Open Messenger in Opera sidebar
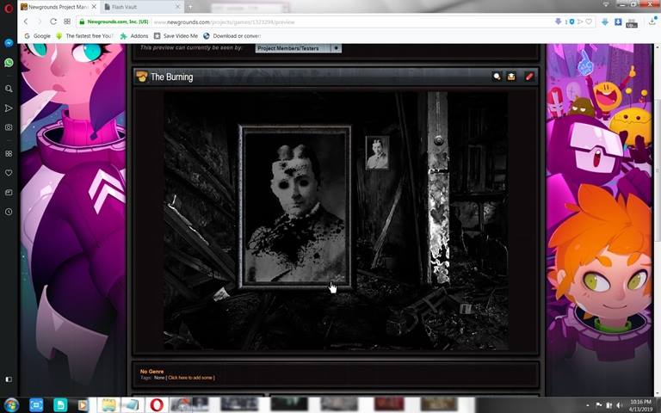Screen dimensions: 661x413 tap(9, 43)
